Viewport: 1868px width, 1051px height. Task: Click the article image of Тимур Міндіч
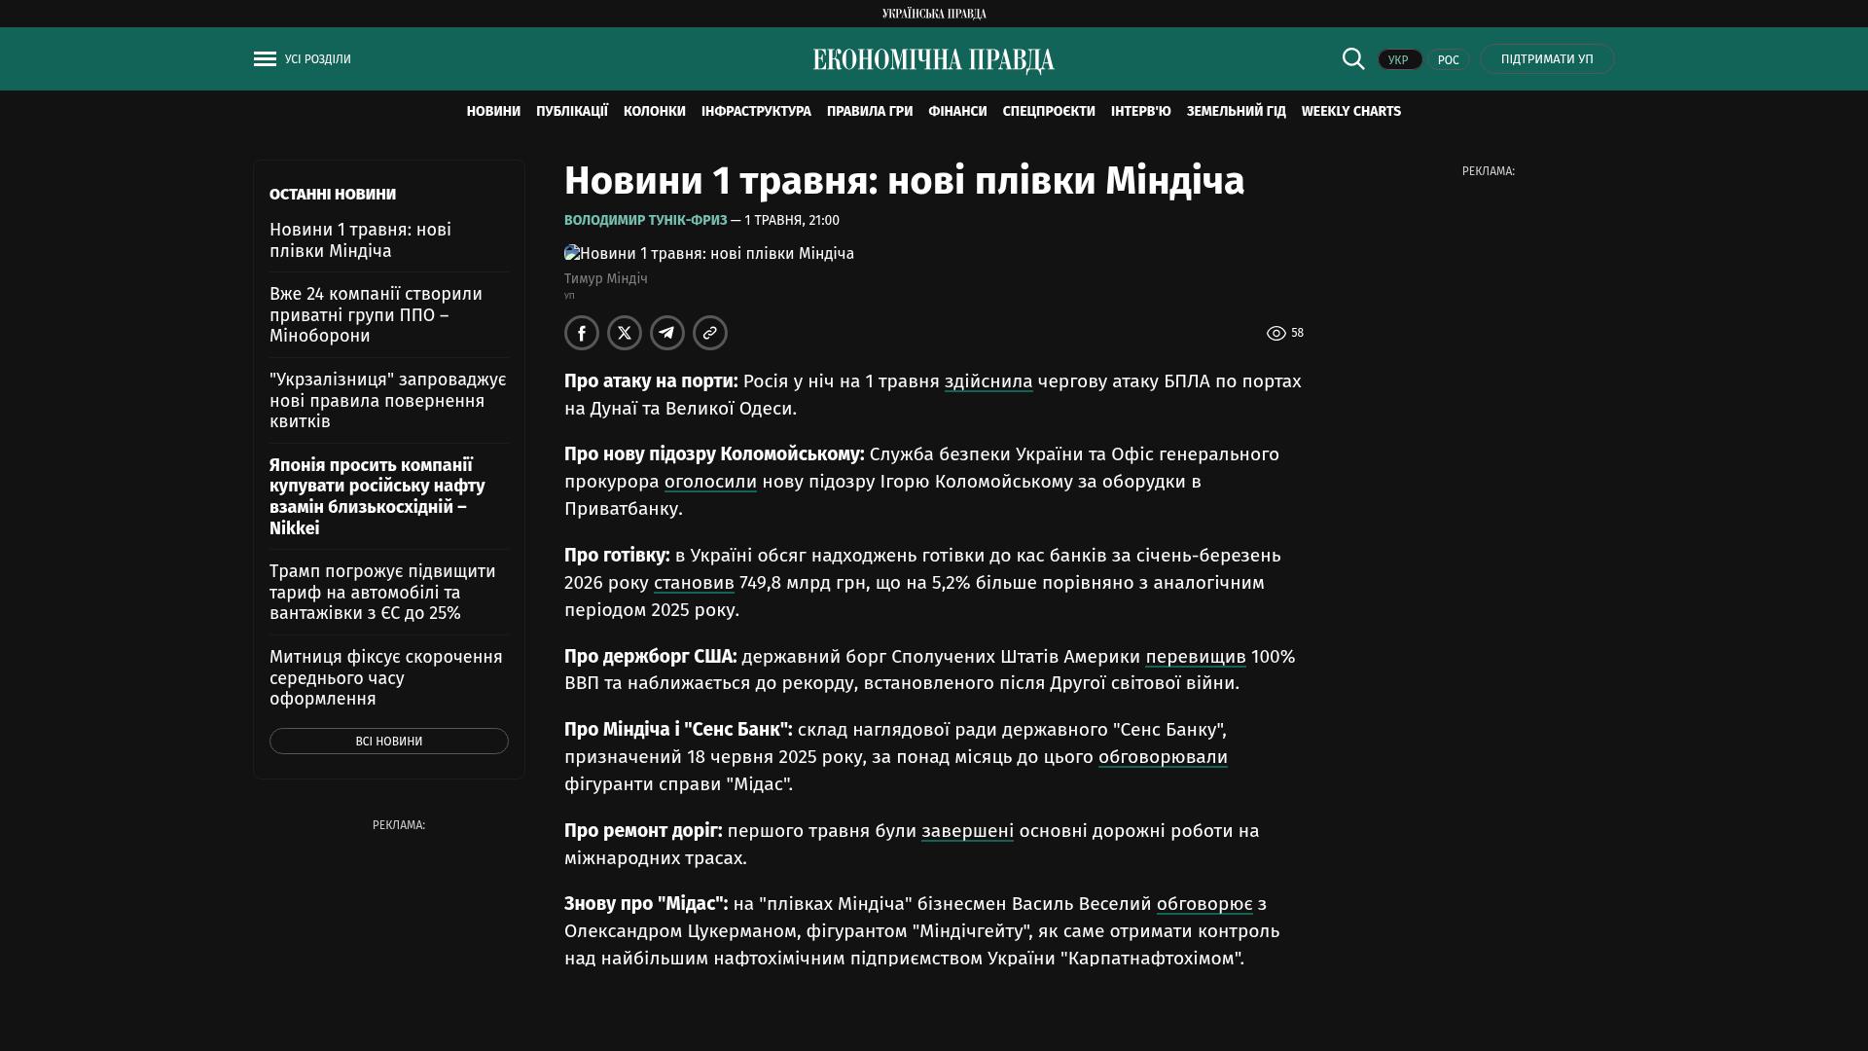tap(709, 253)
